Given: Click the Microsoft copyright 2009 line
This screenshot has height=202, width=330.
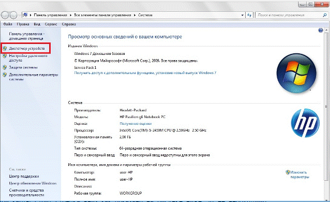Looking at the screenshot, I should coord(136,61).
